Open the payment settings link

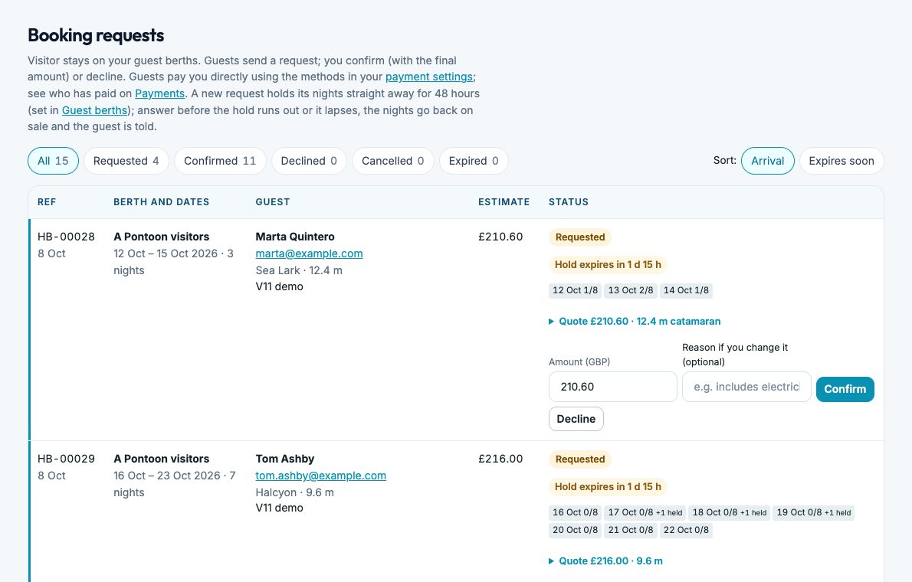pyautogui.click(x=429, y=77)
